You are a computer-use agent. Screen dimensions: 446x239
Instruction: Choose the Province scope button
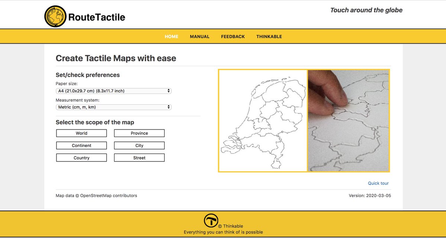point(139,133)
